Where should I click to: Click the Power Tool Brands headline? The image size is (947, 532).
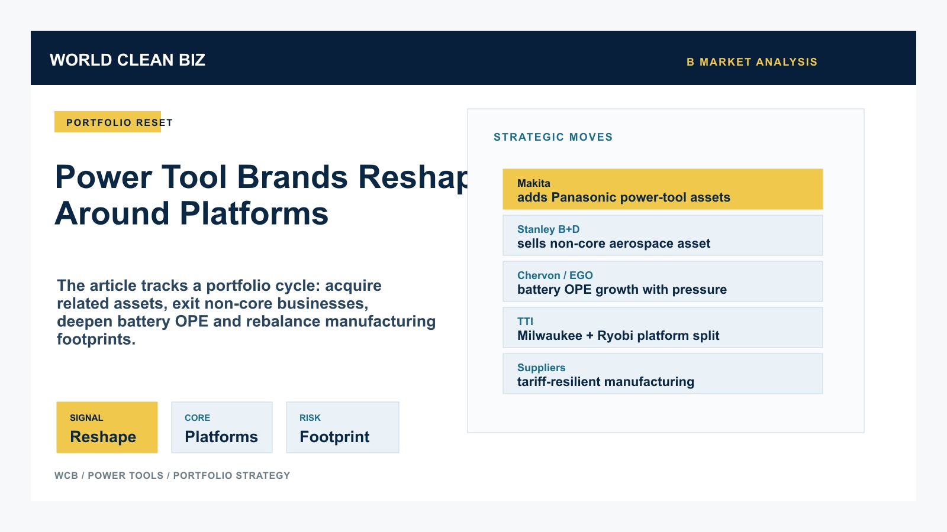262,195
